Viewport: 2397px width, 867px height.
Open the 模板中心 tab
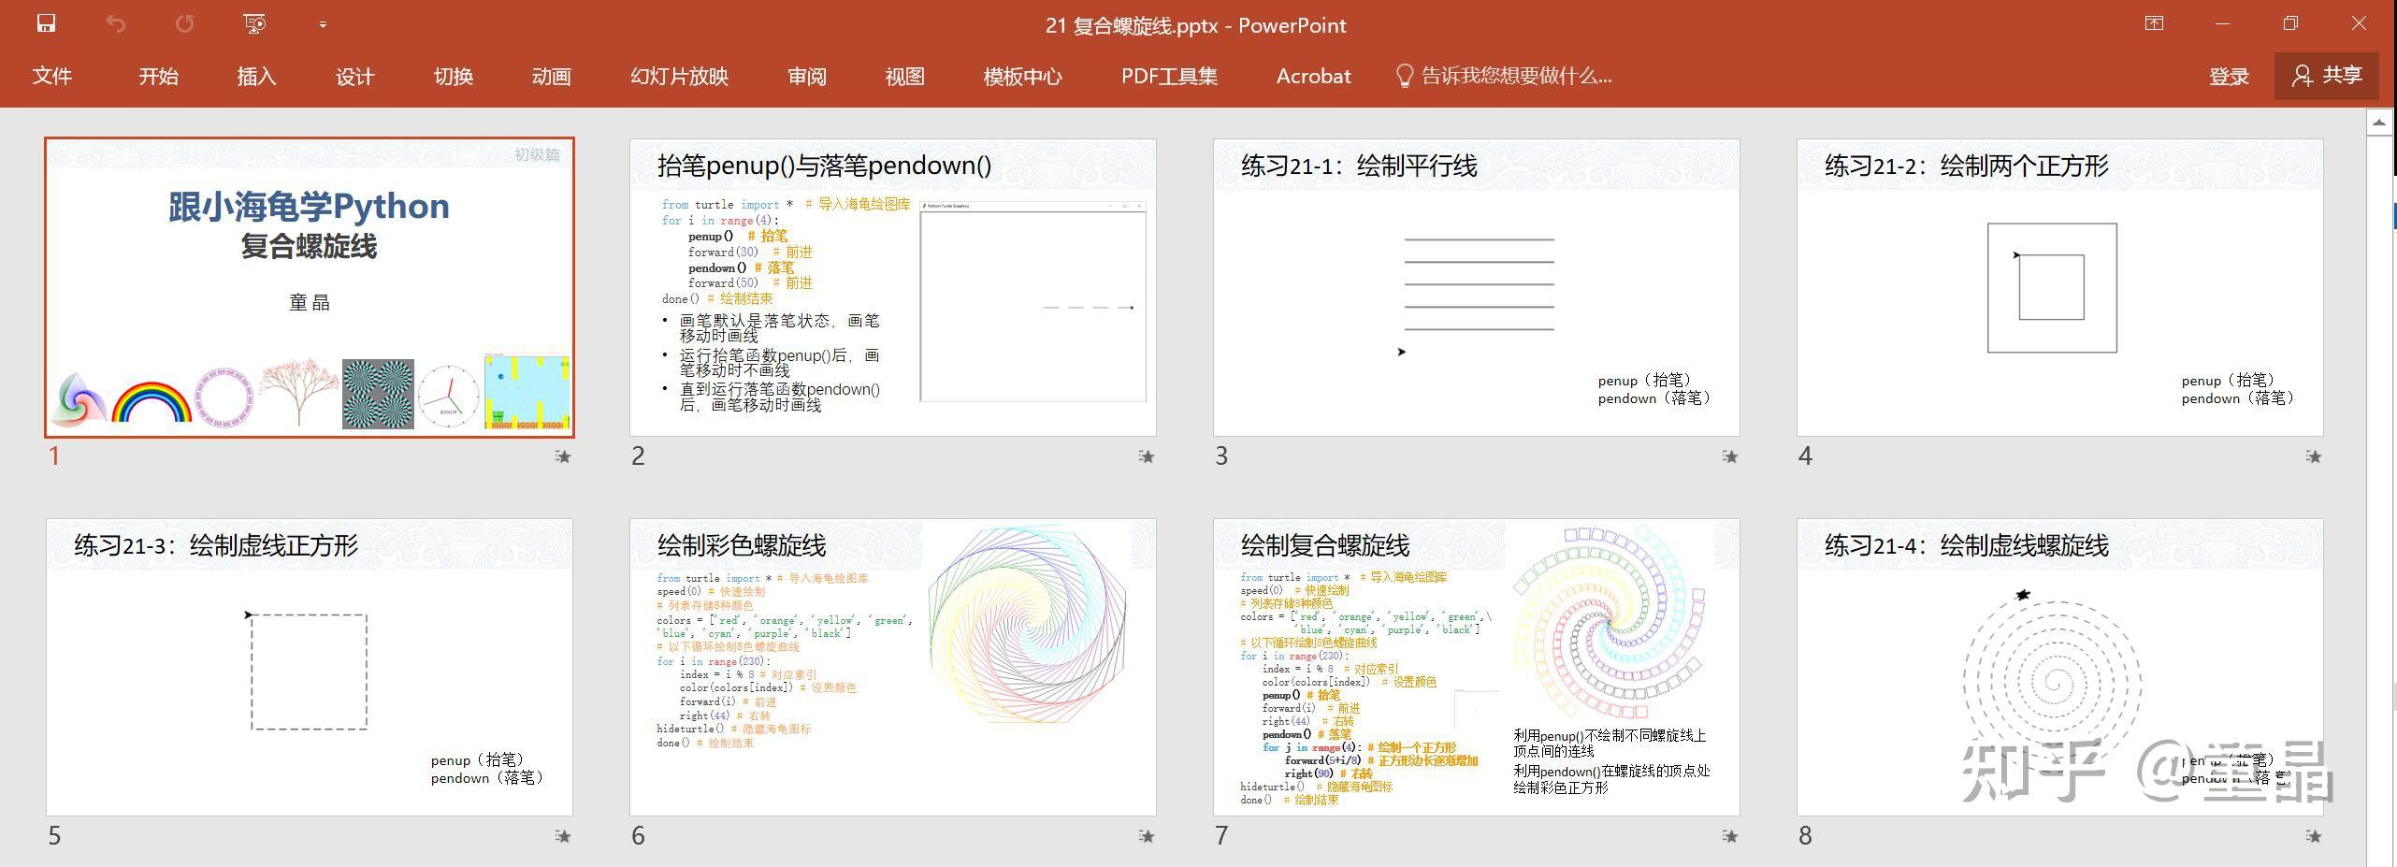click(1022, 76)
